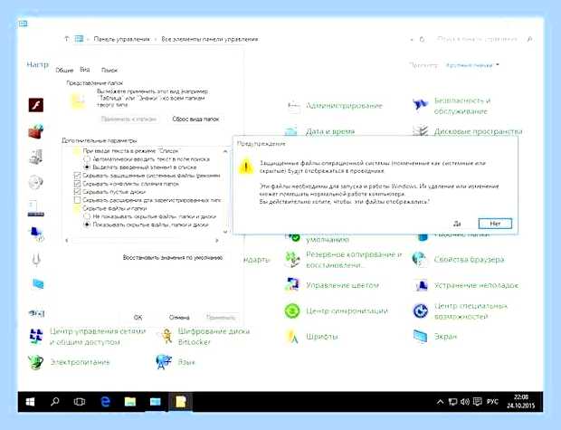Click the yellow warning triangle icon
The image size is (561, 430).
click(x=246, y=167)
